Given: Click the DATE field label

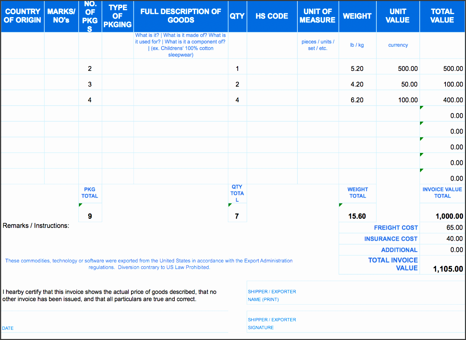Looking at the screenshot, I should click(8, 328).
